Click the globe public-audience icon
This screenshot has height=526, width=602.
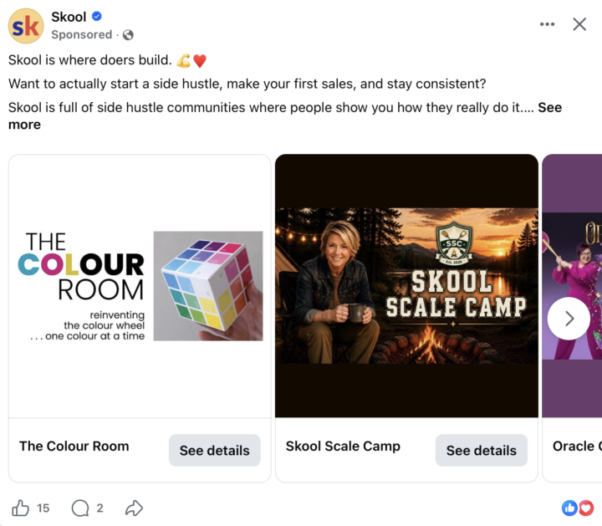[128, 35]
